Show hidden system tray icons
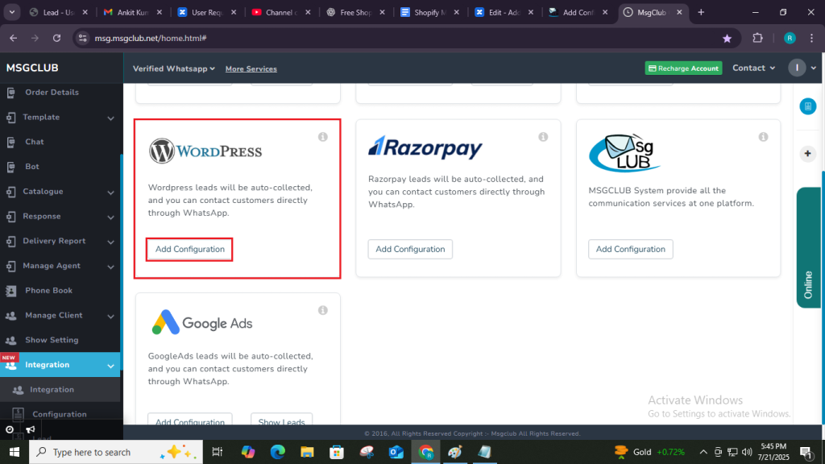This screenshot has height=464, width=825. [x=703, y=452]
